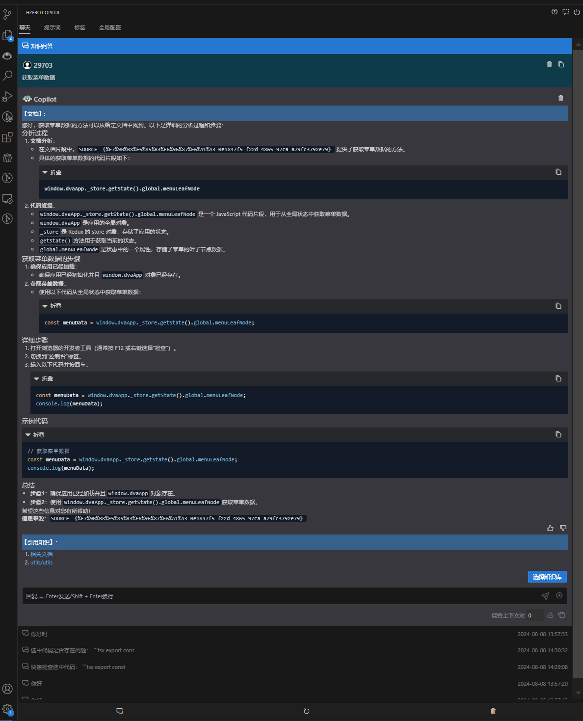Copy the two-line console.log code block
This screenshot has height=721, width=583.
(558, 378)
